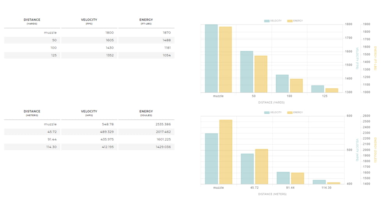Viewport: 381px width, 214px height.
Task: Click the 125 yards energy bar
Action: pyautogui.click(x=332, y=91)
